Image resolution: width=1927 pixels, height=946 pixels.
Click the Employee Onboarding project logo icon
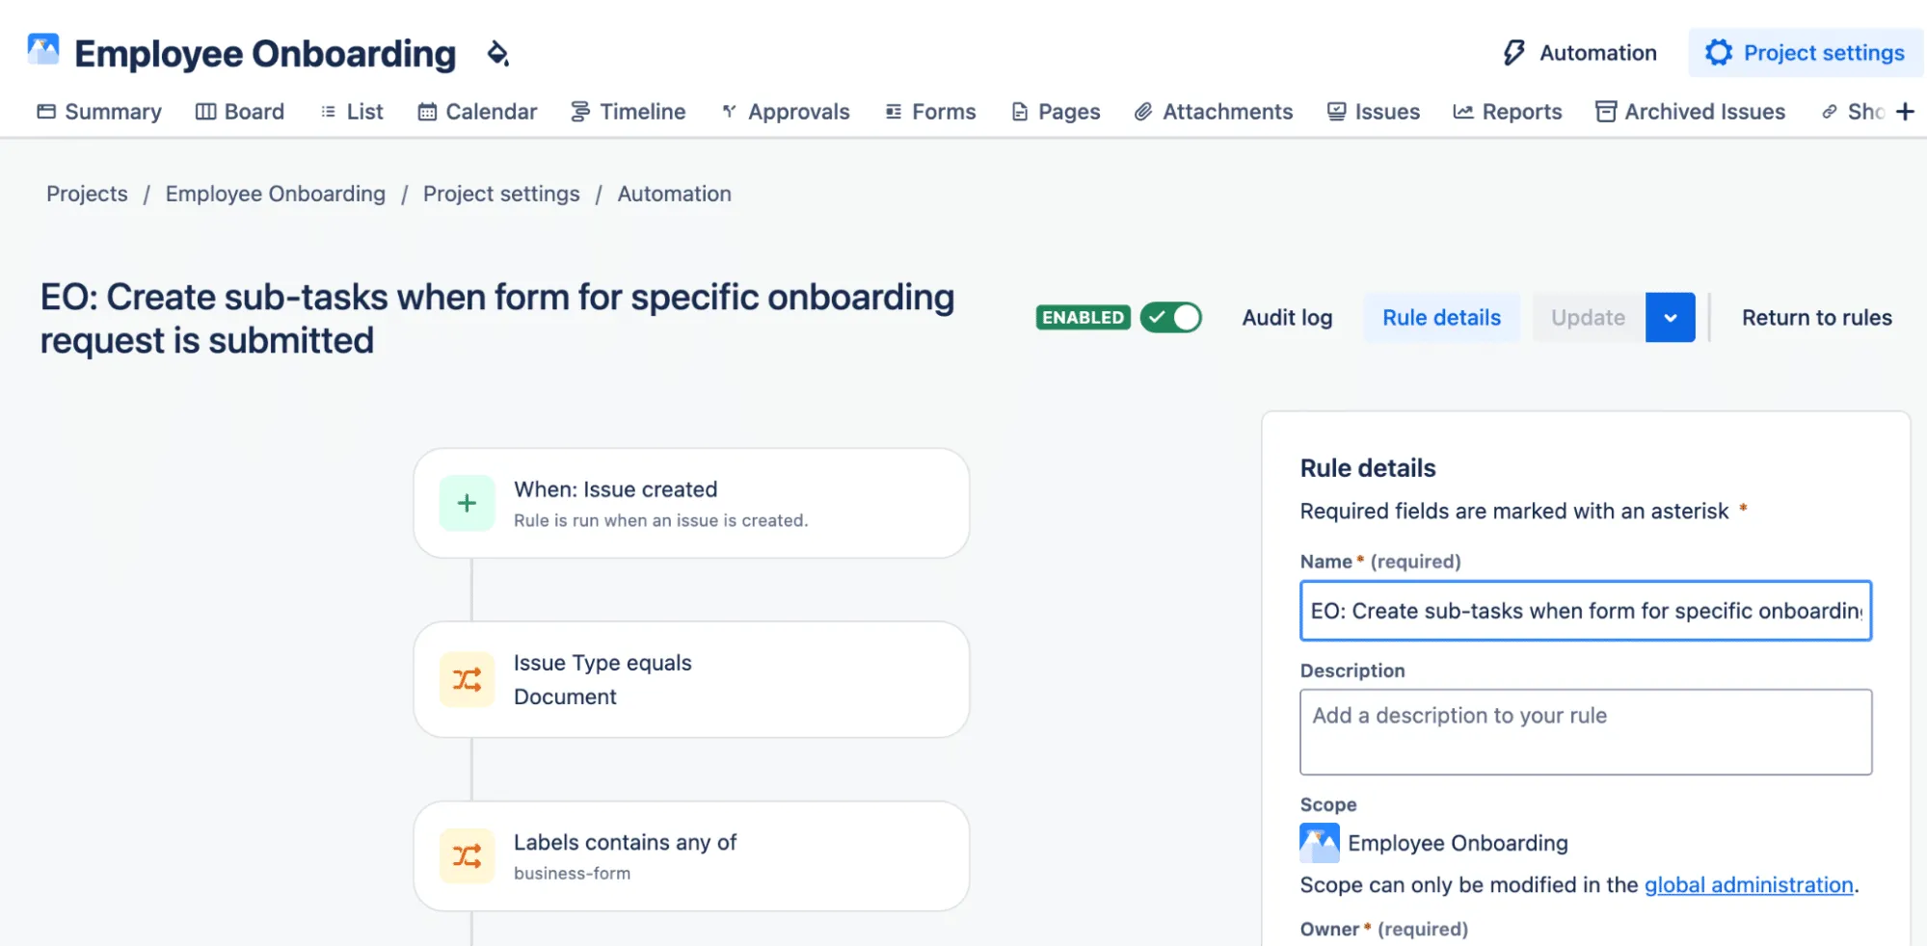click(x=43, y=50)
